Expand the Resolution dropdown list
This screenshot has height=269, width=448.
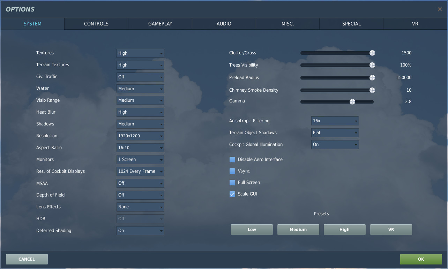pos(140,136)
